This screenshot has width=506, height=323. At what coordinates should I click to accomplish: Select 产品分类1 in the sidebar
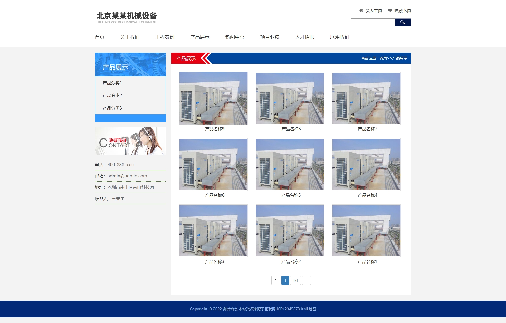(x=112, y=83)
